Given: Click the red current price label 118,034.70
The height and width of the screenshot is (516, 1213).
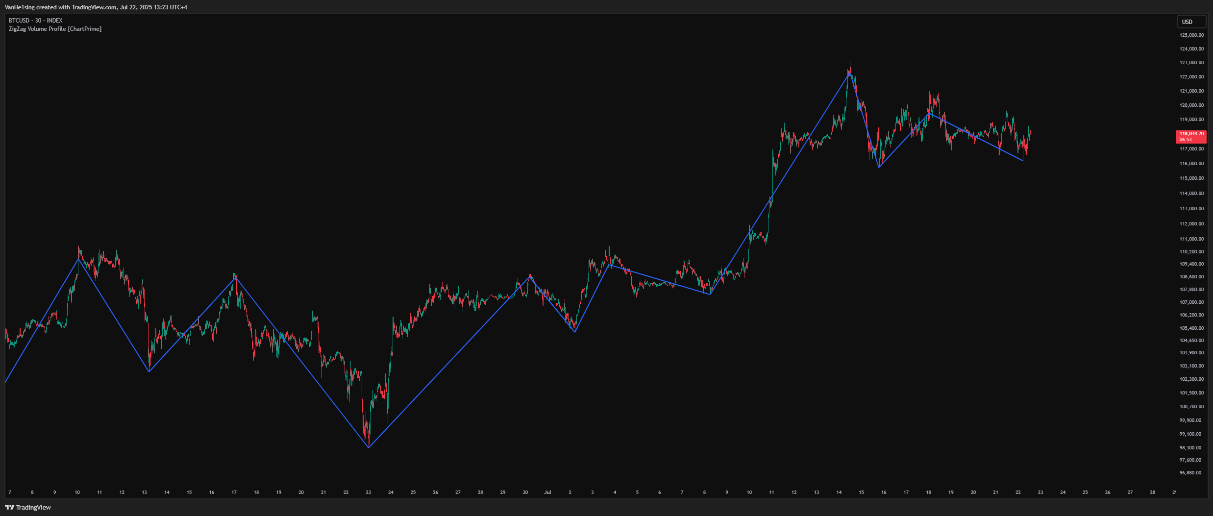Looking at the screenshot, I should (x=1191, y=136).
